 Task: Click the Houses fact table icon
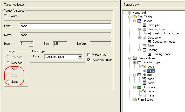tap(139, 21)
